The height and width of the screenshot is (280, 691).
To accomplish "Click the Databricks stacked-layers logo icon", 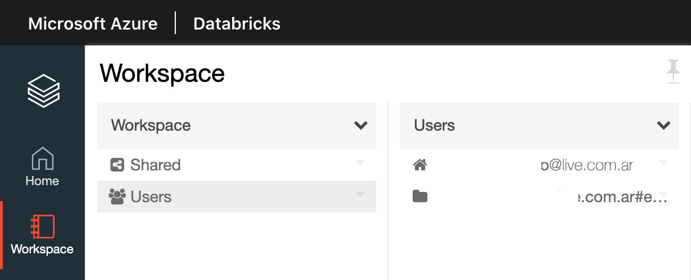I will tap(43, 90).
